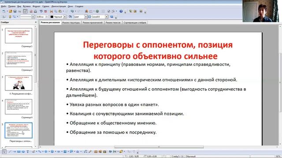Switch to the Сортировщик слайдов tab
282x158 pixels.
[x=135, y=22]
